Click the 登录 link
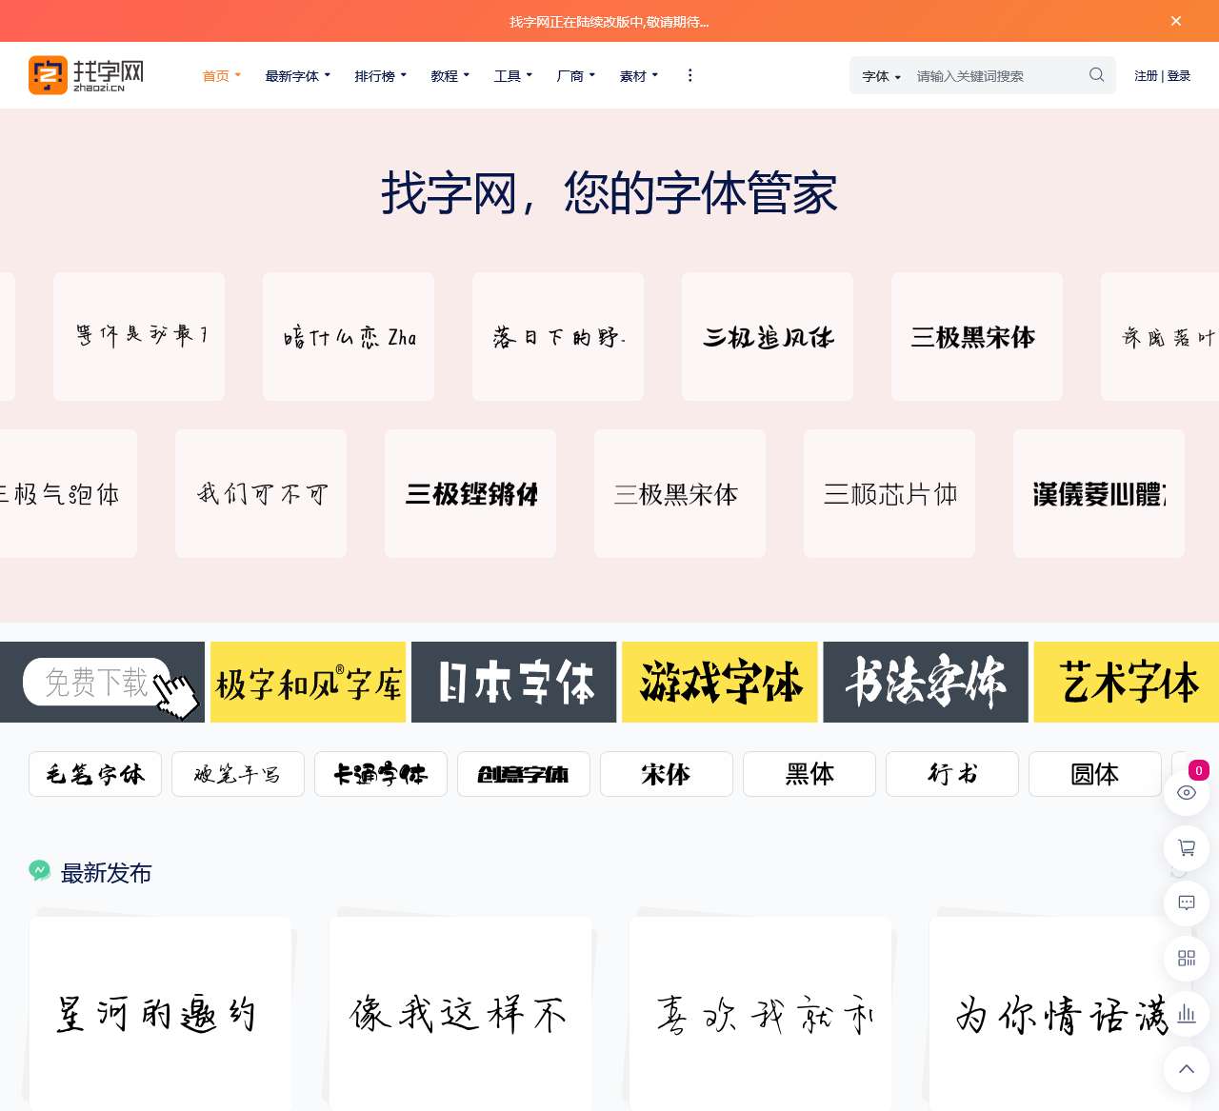The height and width of the screenshot is (1111, 1219). [1179, 76]
